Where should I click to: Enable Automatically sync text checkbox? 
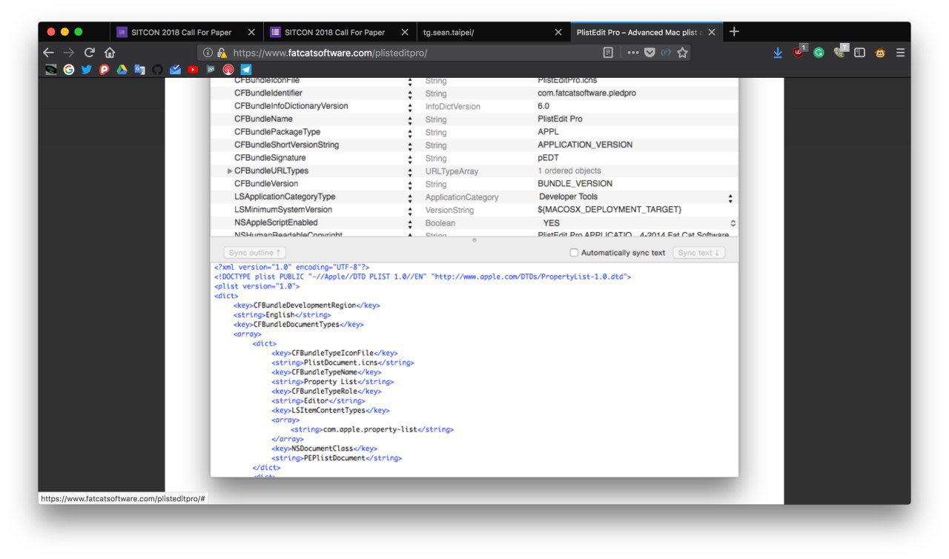574,253
